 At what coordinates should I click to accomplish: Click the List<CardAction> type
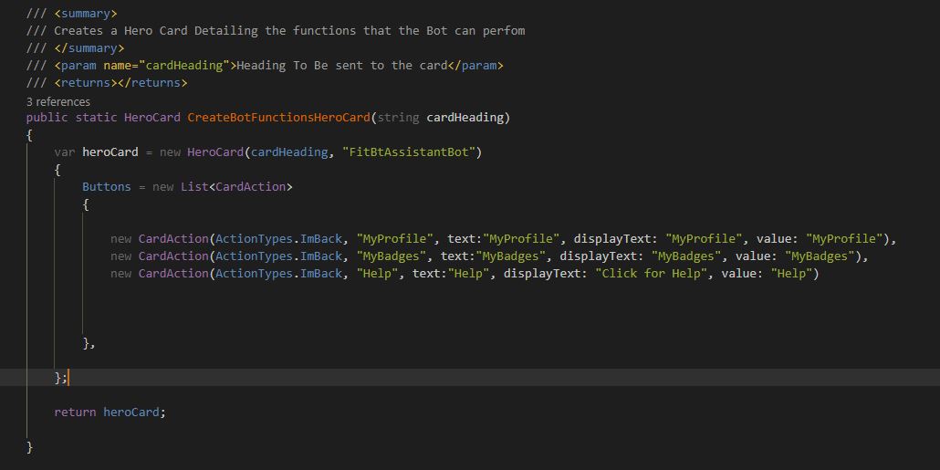click(x=236, y=186)
